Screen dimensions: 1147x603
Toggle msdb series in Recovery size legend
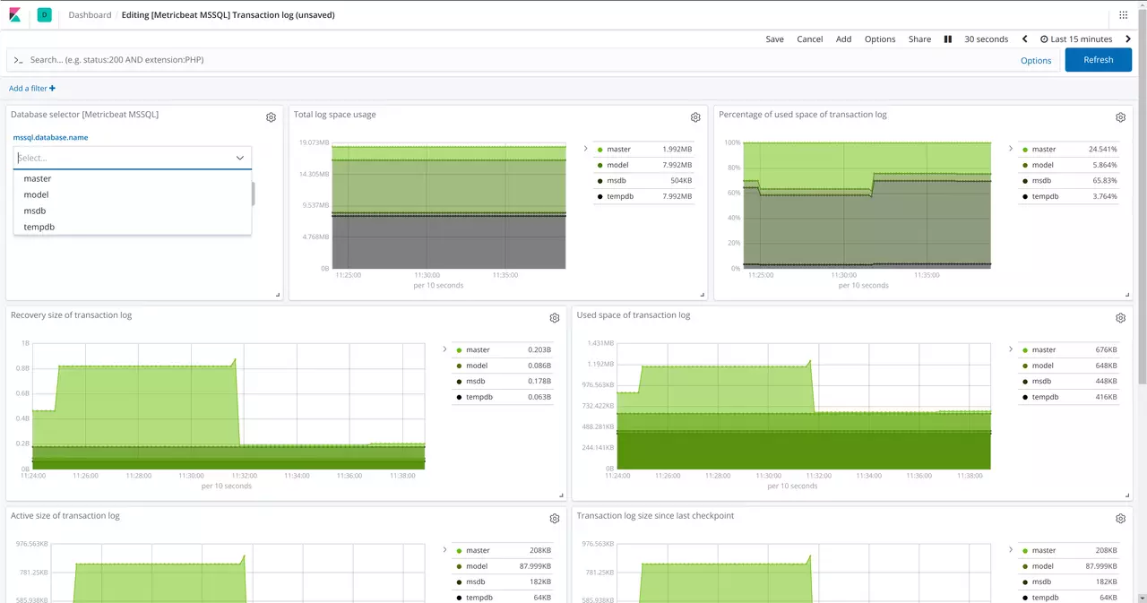point(476,382)
